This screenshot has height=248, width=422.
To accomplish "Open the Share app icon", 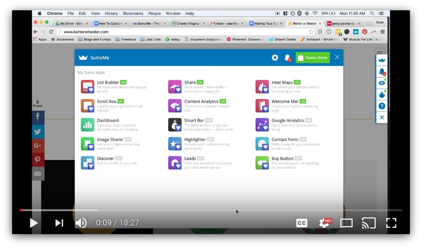I will pos(175,87).
